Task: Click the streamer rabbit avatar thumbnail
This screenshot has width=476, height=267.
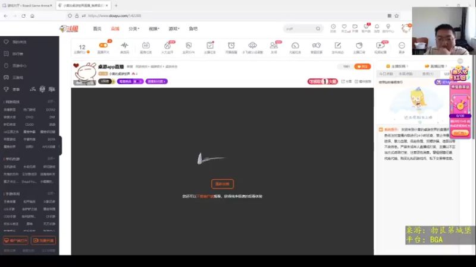Action: coord(85,74)
